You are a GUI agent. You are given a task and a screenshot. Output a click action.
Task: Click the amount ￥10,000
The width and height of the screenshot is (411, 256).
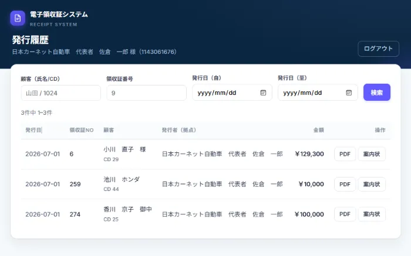click(311, 184)
